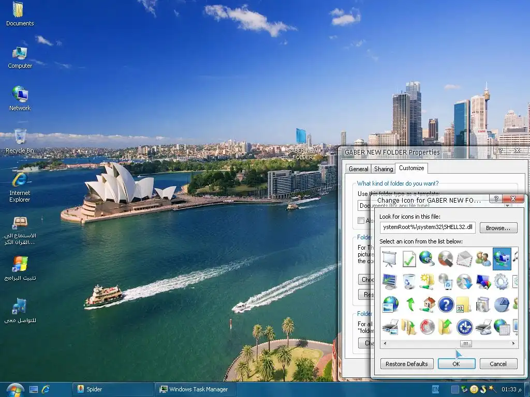Toggle the checkbox under folder template dropdown

(x=361, y=220)
